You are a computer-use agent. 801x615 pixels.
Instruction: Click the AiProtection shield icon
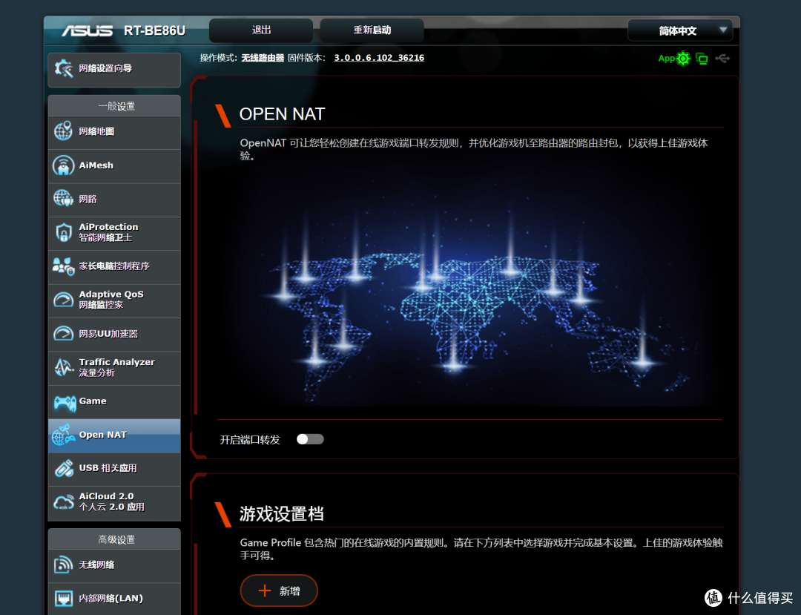[x=63, y=232]
